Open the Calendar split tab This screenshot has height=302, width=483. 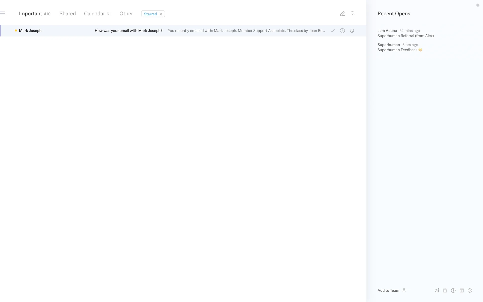click(95, 14)
